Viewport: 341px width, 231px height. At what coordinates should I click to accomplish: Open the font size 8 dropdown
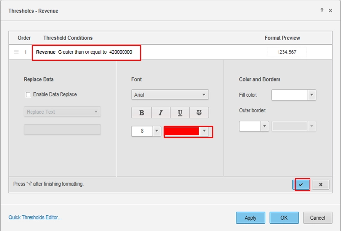point(156,131)
